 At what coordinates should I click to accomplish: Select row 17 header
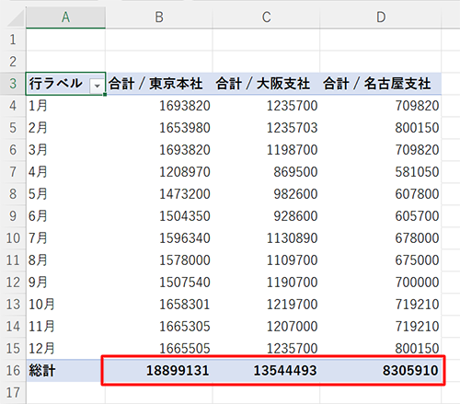click(13, 392)
